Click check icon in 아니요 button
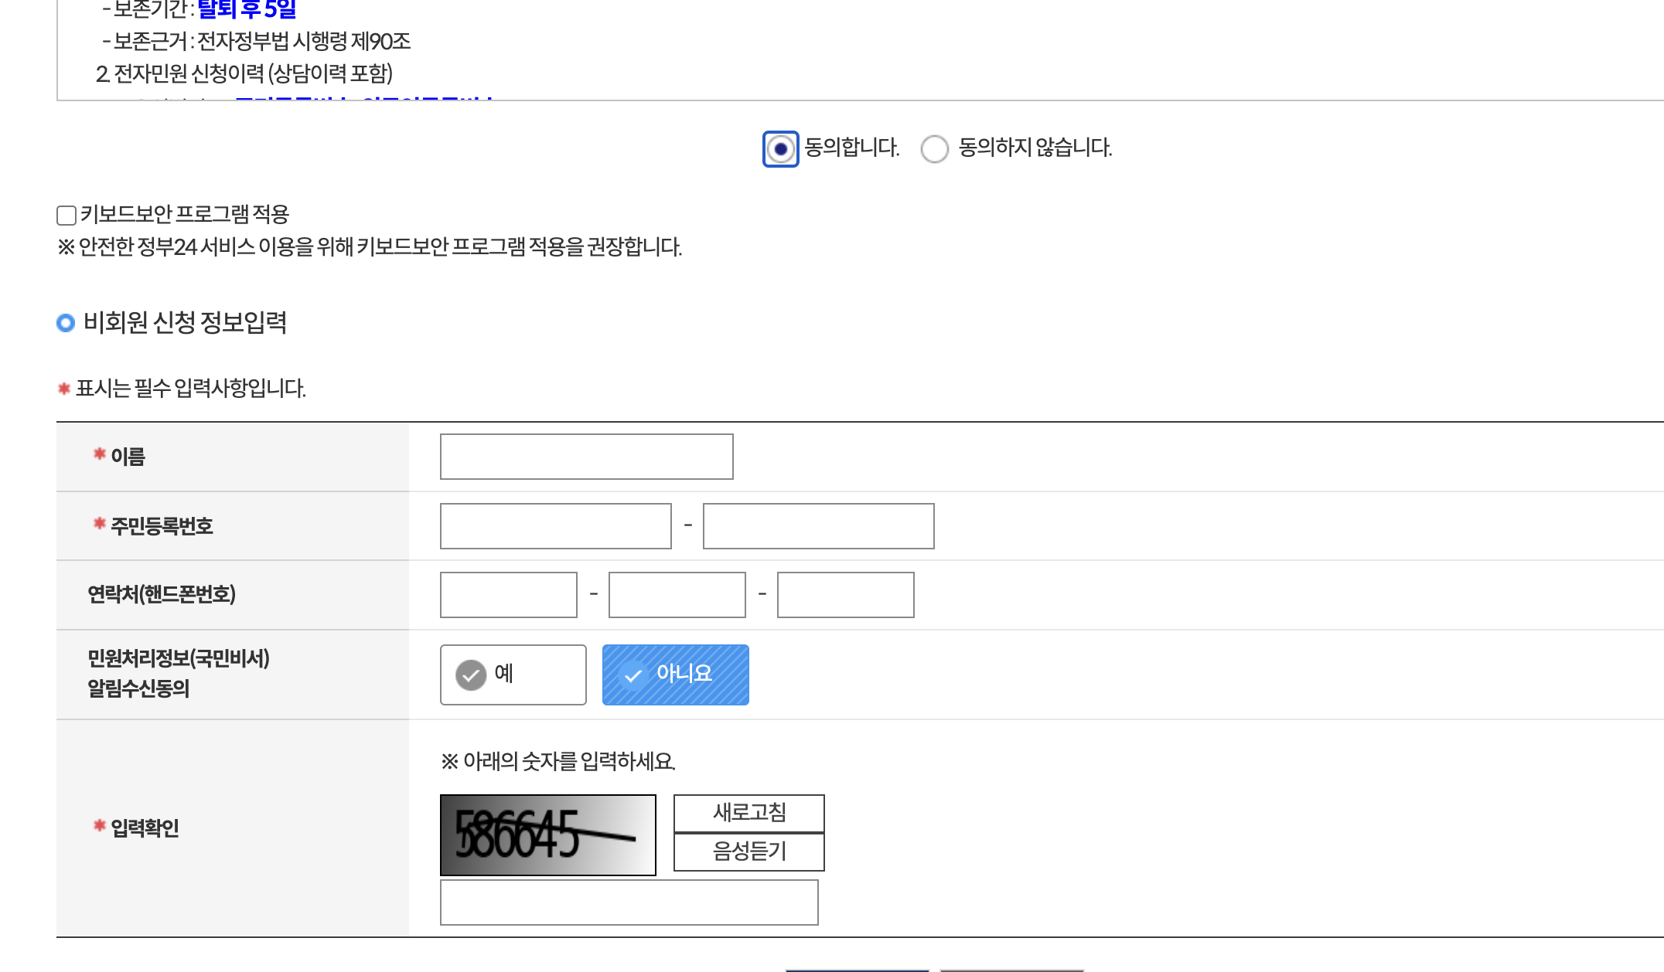 click(x=633, y=675)
